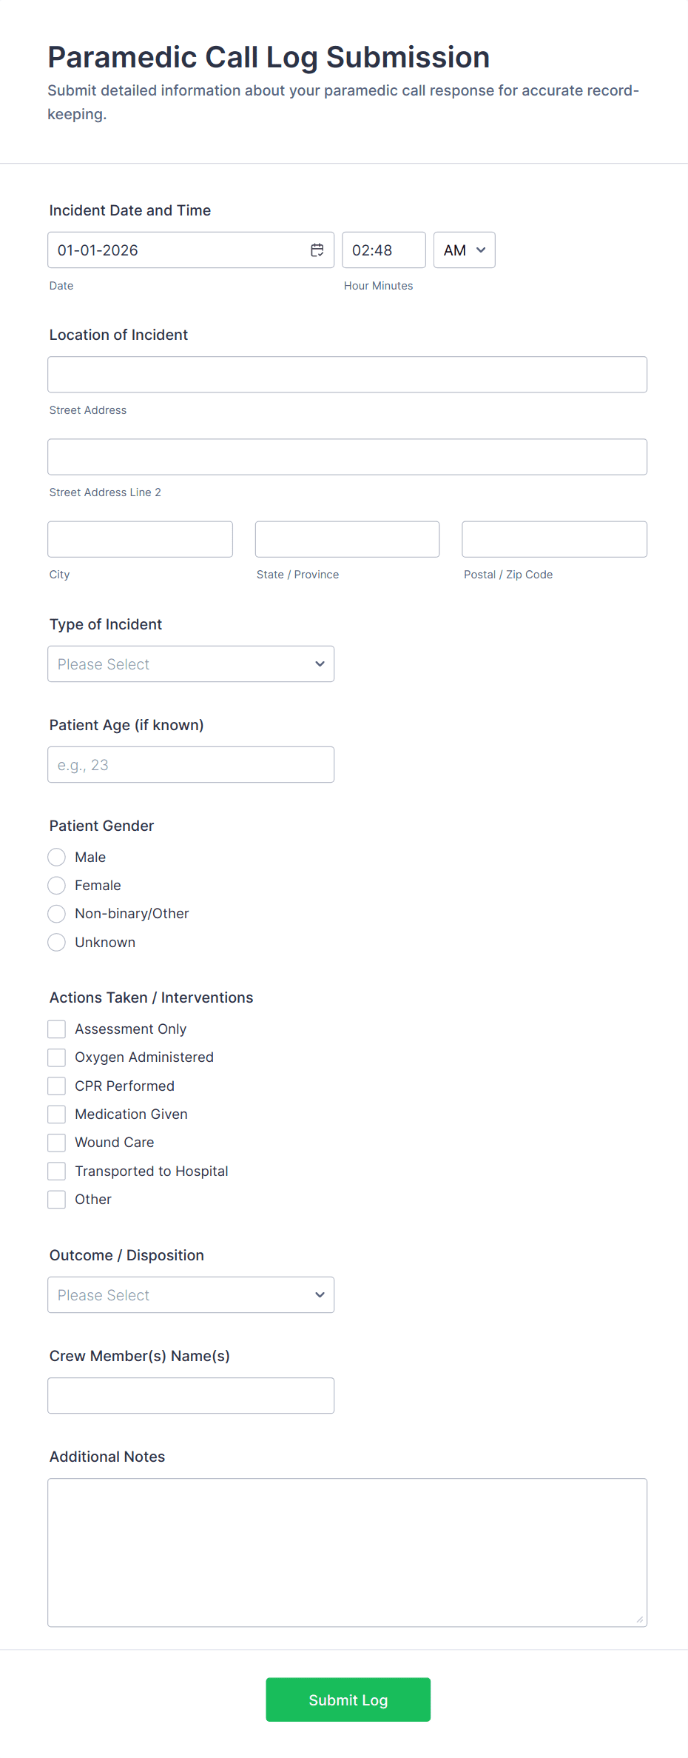Check the Assessment Only checkbox

[57, 1029]
